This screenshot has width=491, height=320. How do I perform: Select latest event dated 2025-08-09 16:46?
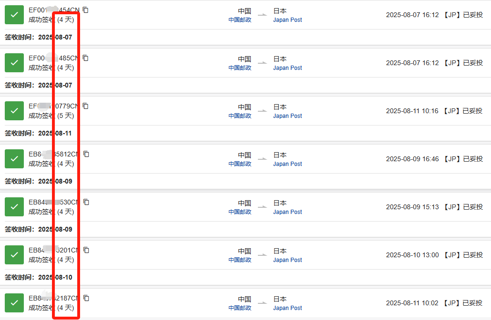435,159
